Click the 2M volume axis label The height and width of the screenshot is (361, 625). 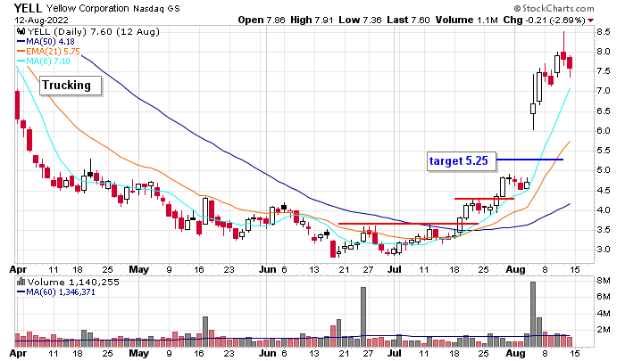click(604, 330)
